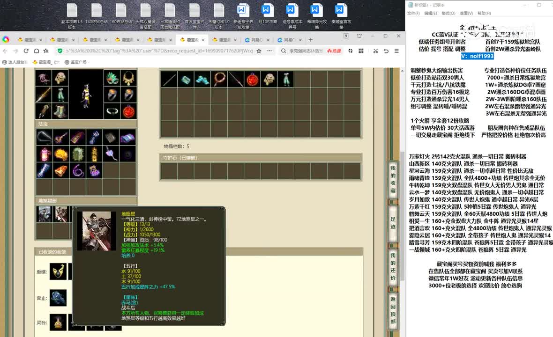
Task: Open the 达人后台 bookmark
Action: coord(15,62)
